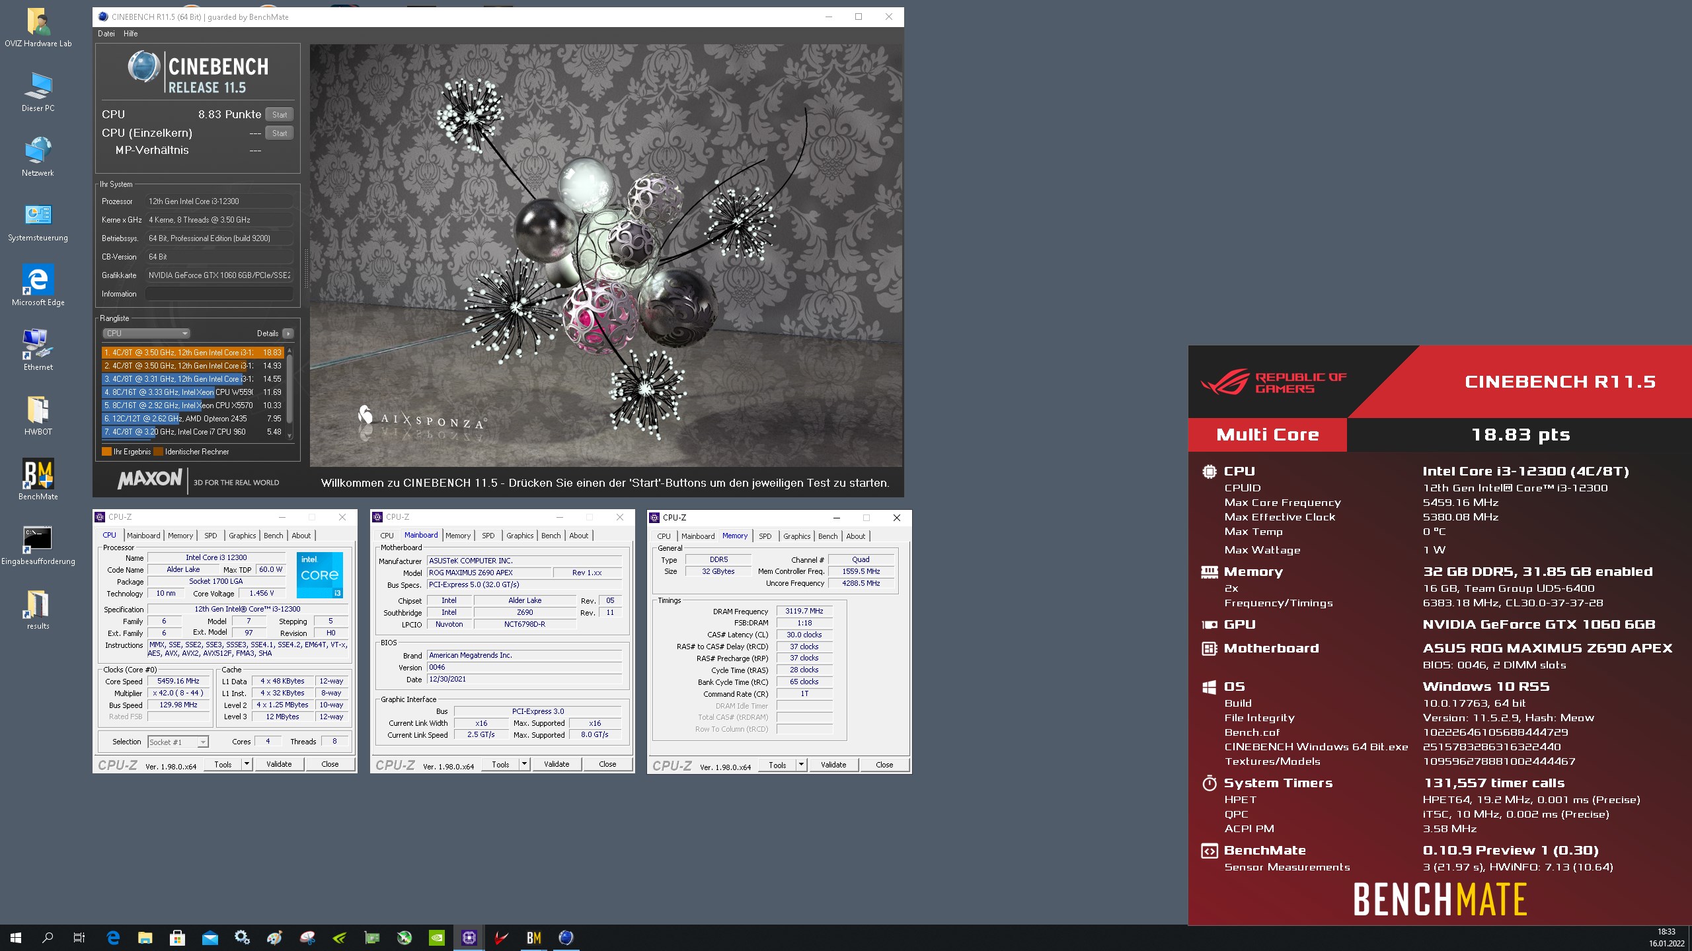Launch BenchMate from desktop icon

[x=38, y=481]
